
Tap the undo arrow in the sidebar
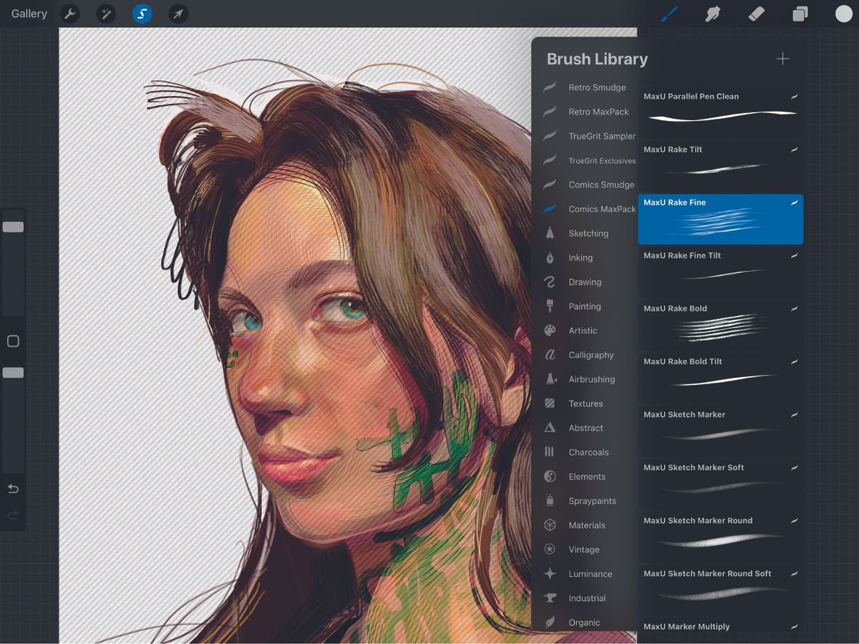(x=13, y=489)
